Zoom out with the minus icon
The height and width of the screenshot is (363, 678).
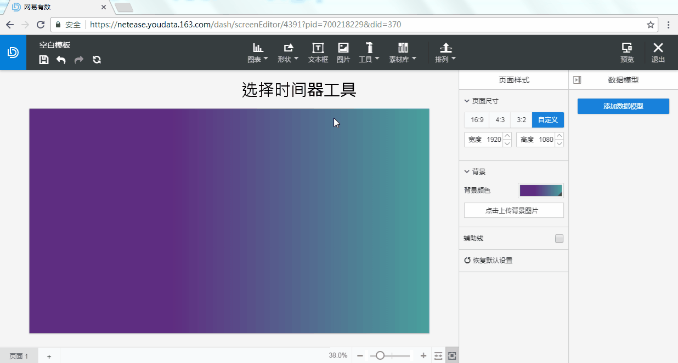[x=360, y=356]
